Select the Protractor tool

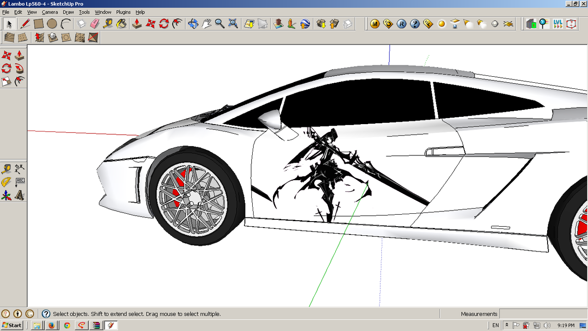(x=6, y=182)
